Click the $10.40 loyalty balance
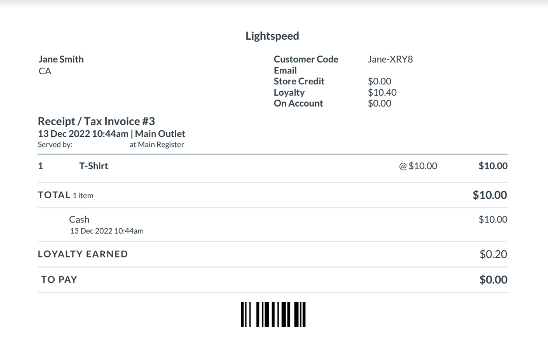 (382, 92)
